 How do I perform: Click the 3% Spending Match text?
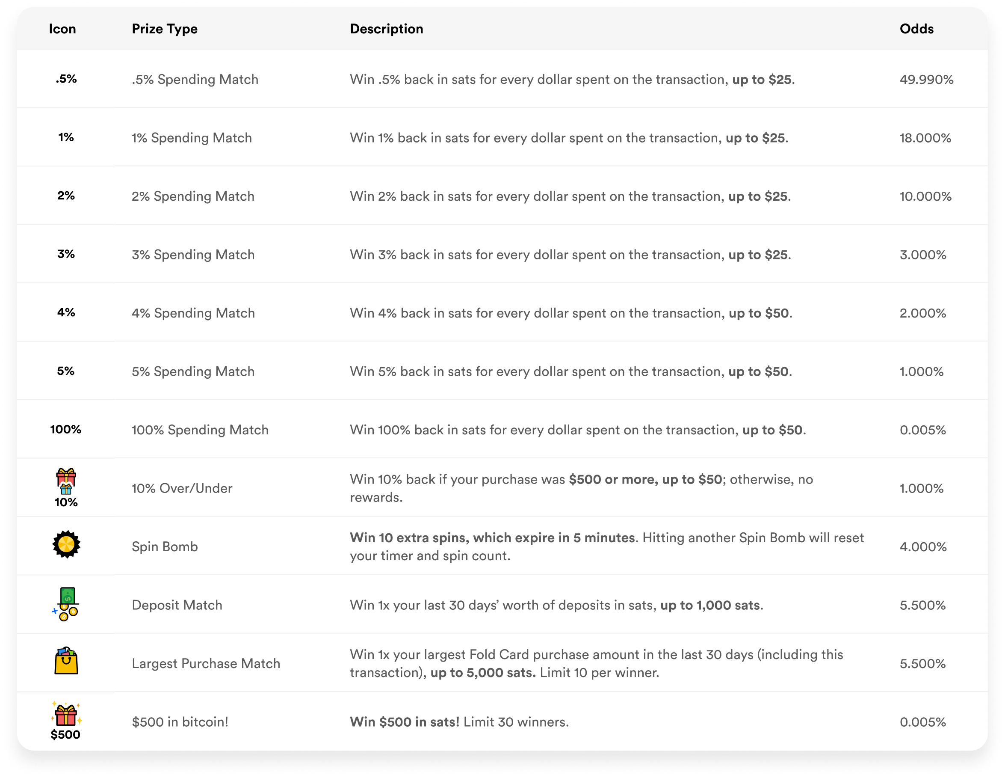coord(193,255)
